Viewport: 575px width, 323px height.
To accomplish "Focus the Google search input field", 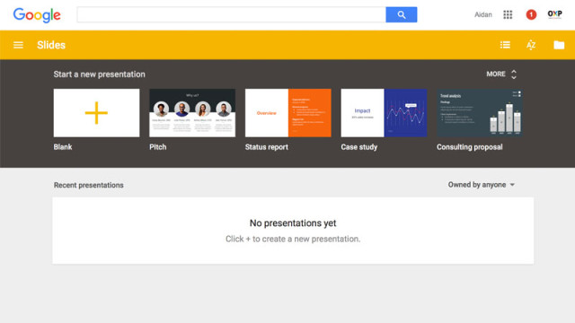I will click(x=232, y=14).
